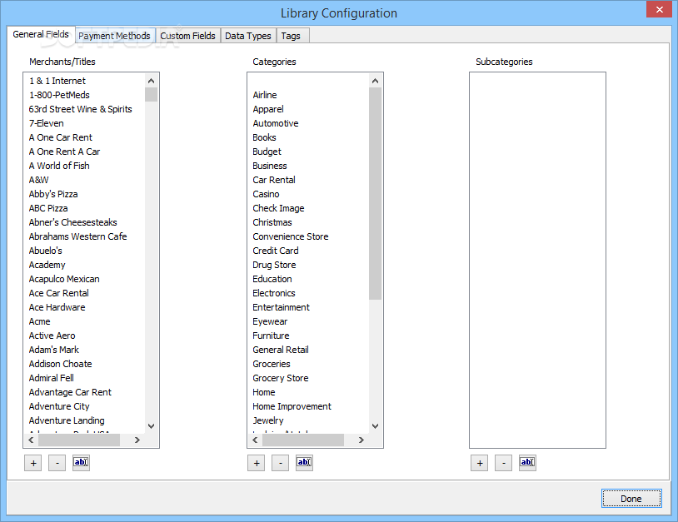The height and width of the screenshot is (522, 678).
Task: Select the Airline category
Action: (265, 95)
